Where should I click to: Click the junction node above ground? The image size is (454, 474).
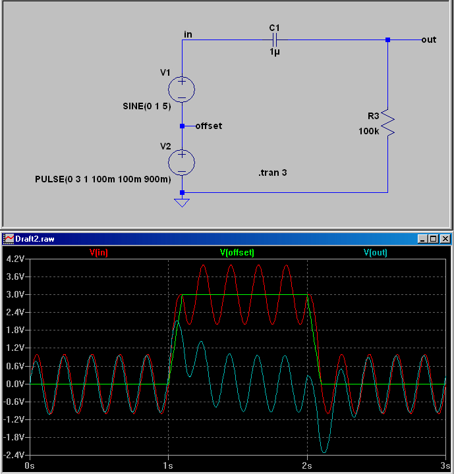[x=182, y=192]
